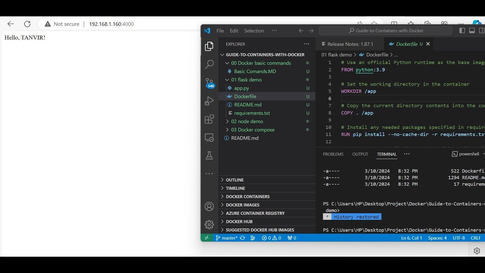
Task: Go forward in VS Code navigation history
Action: 311,31
